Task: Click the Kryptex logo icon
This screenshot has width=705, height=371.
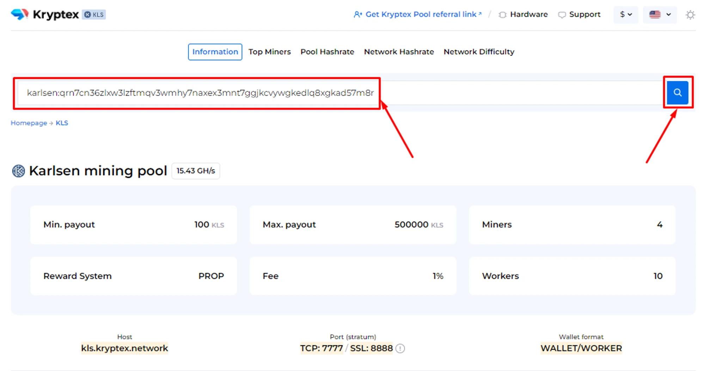Action: (20, 14)
